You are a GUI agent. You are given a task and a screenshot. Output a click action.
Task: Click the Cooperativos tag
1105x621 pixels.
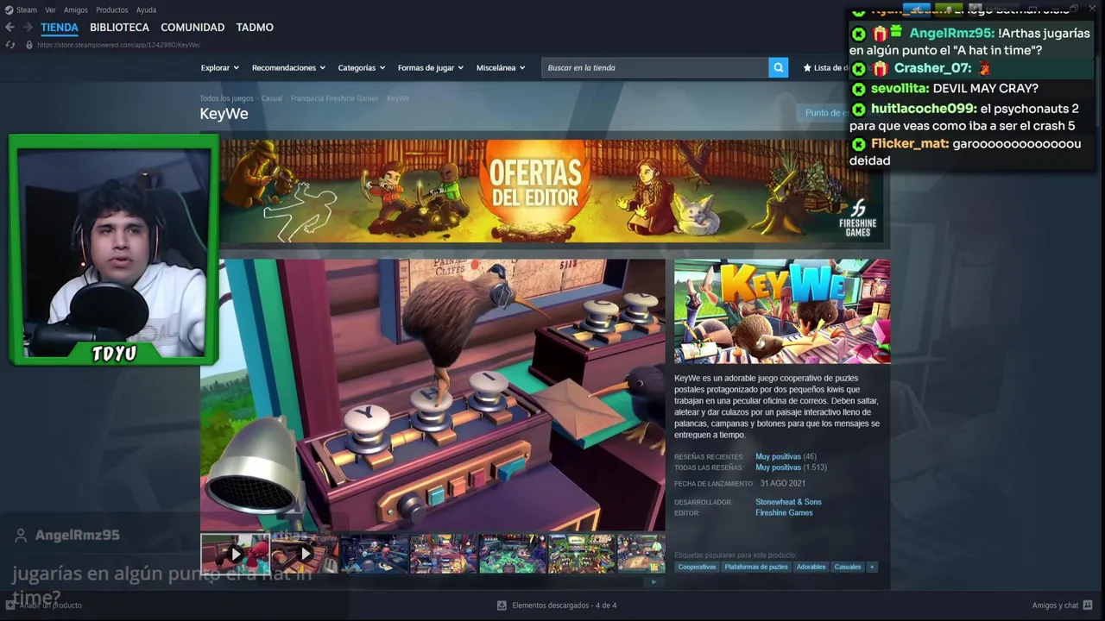(x=697, y=567)
